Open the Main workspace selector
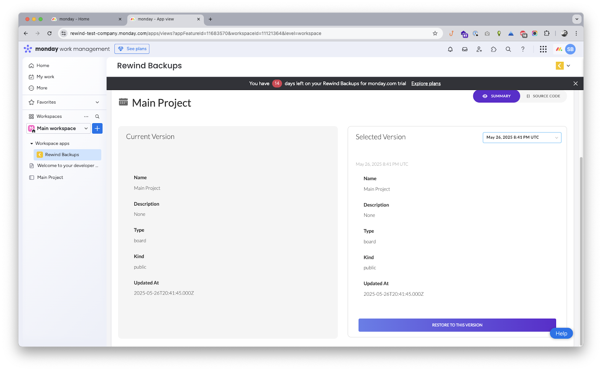Screen dimensions: 602x371 click(x=58, y=128)
